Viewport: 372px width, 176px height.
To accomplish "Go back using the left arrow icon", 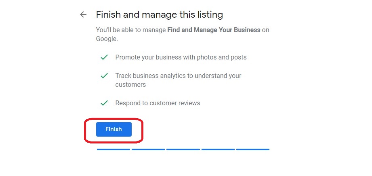I will click(83, 14).
